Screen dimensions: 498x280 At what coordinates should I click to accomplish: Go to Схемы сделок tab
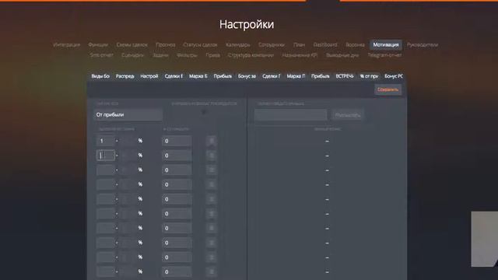[x=132, y=45]
